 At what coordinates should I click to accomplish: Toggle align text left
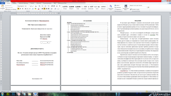click(42, 9)
